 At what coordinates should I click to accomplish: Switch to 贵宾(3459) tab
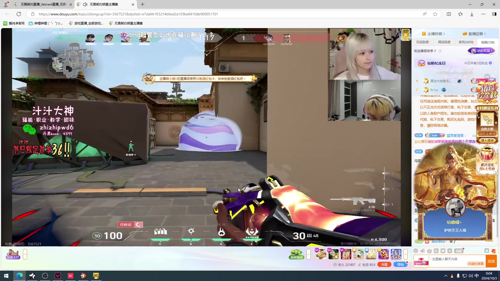tap(466, 42)
